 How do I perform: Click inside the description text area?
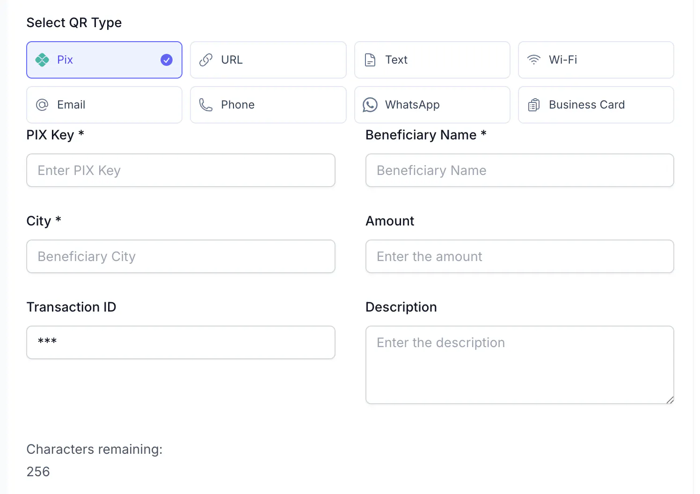click(520, 365)
